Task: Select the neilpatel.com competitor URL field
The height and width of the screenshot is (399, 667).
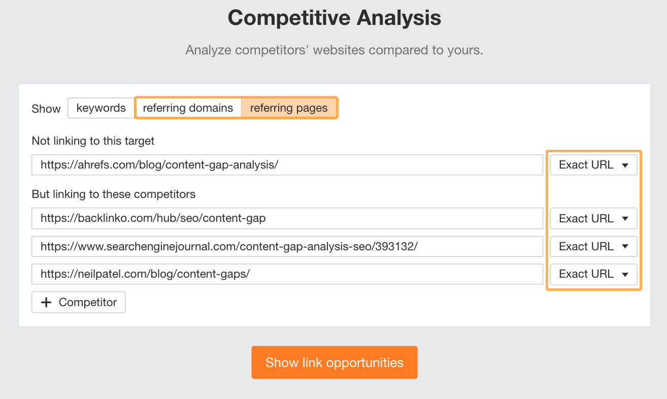Action: (287, 274)
